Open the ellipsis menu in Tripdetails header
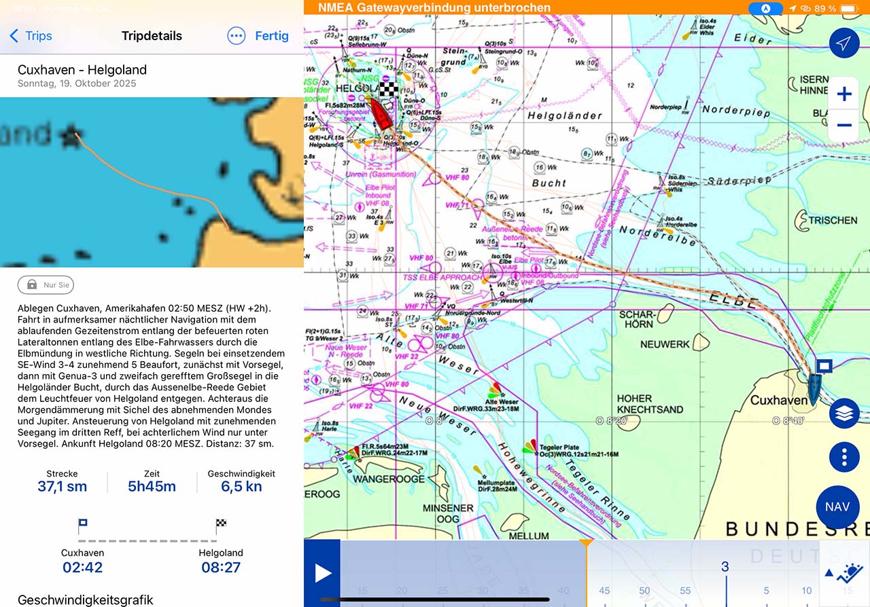This screenshot has width=870, height=607. [x=236, y=36]
